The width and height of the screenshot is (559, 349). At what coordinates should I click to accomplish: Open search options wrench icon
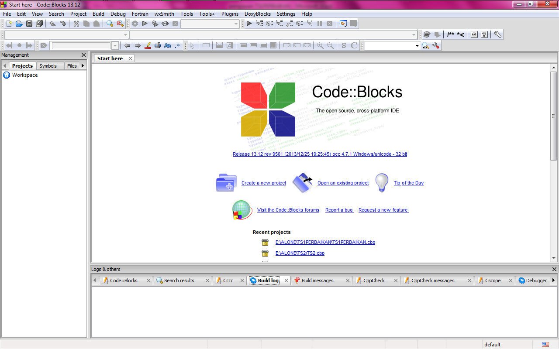pos(435,45)
